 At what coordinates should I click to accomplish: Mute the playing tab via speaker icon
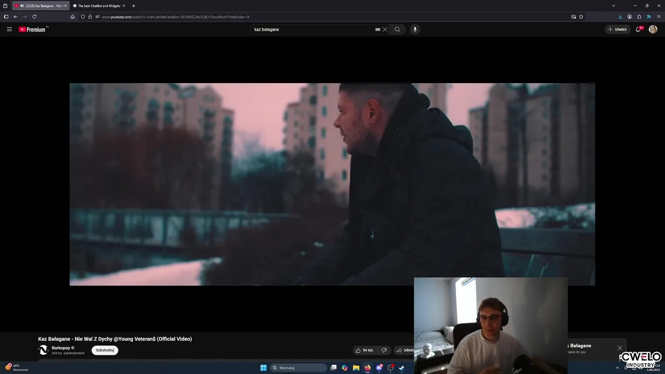coord(22,6)
